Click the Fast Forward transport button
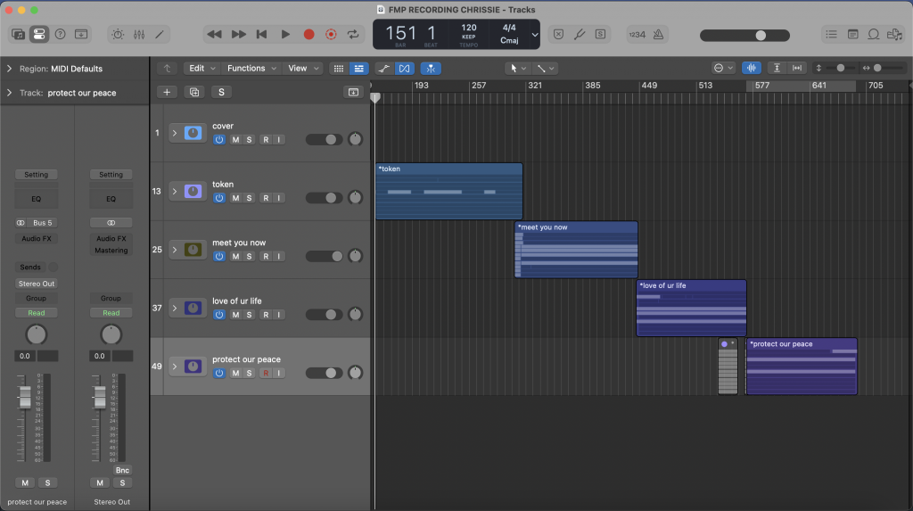 pos(238,35)
